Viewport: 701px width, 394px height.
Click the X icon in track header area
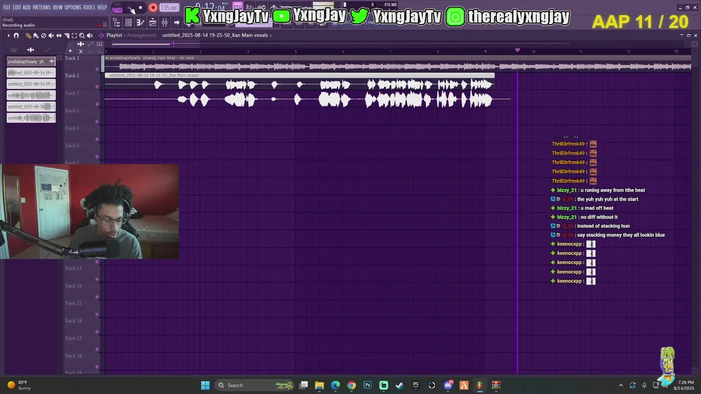tap(81, 51)
